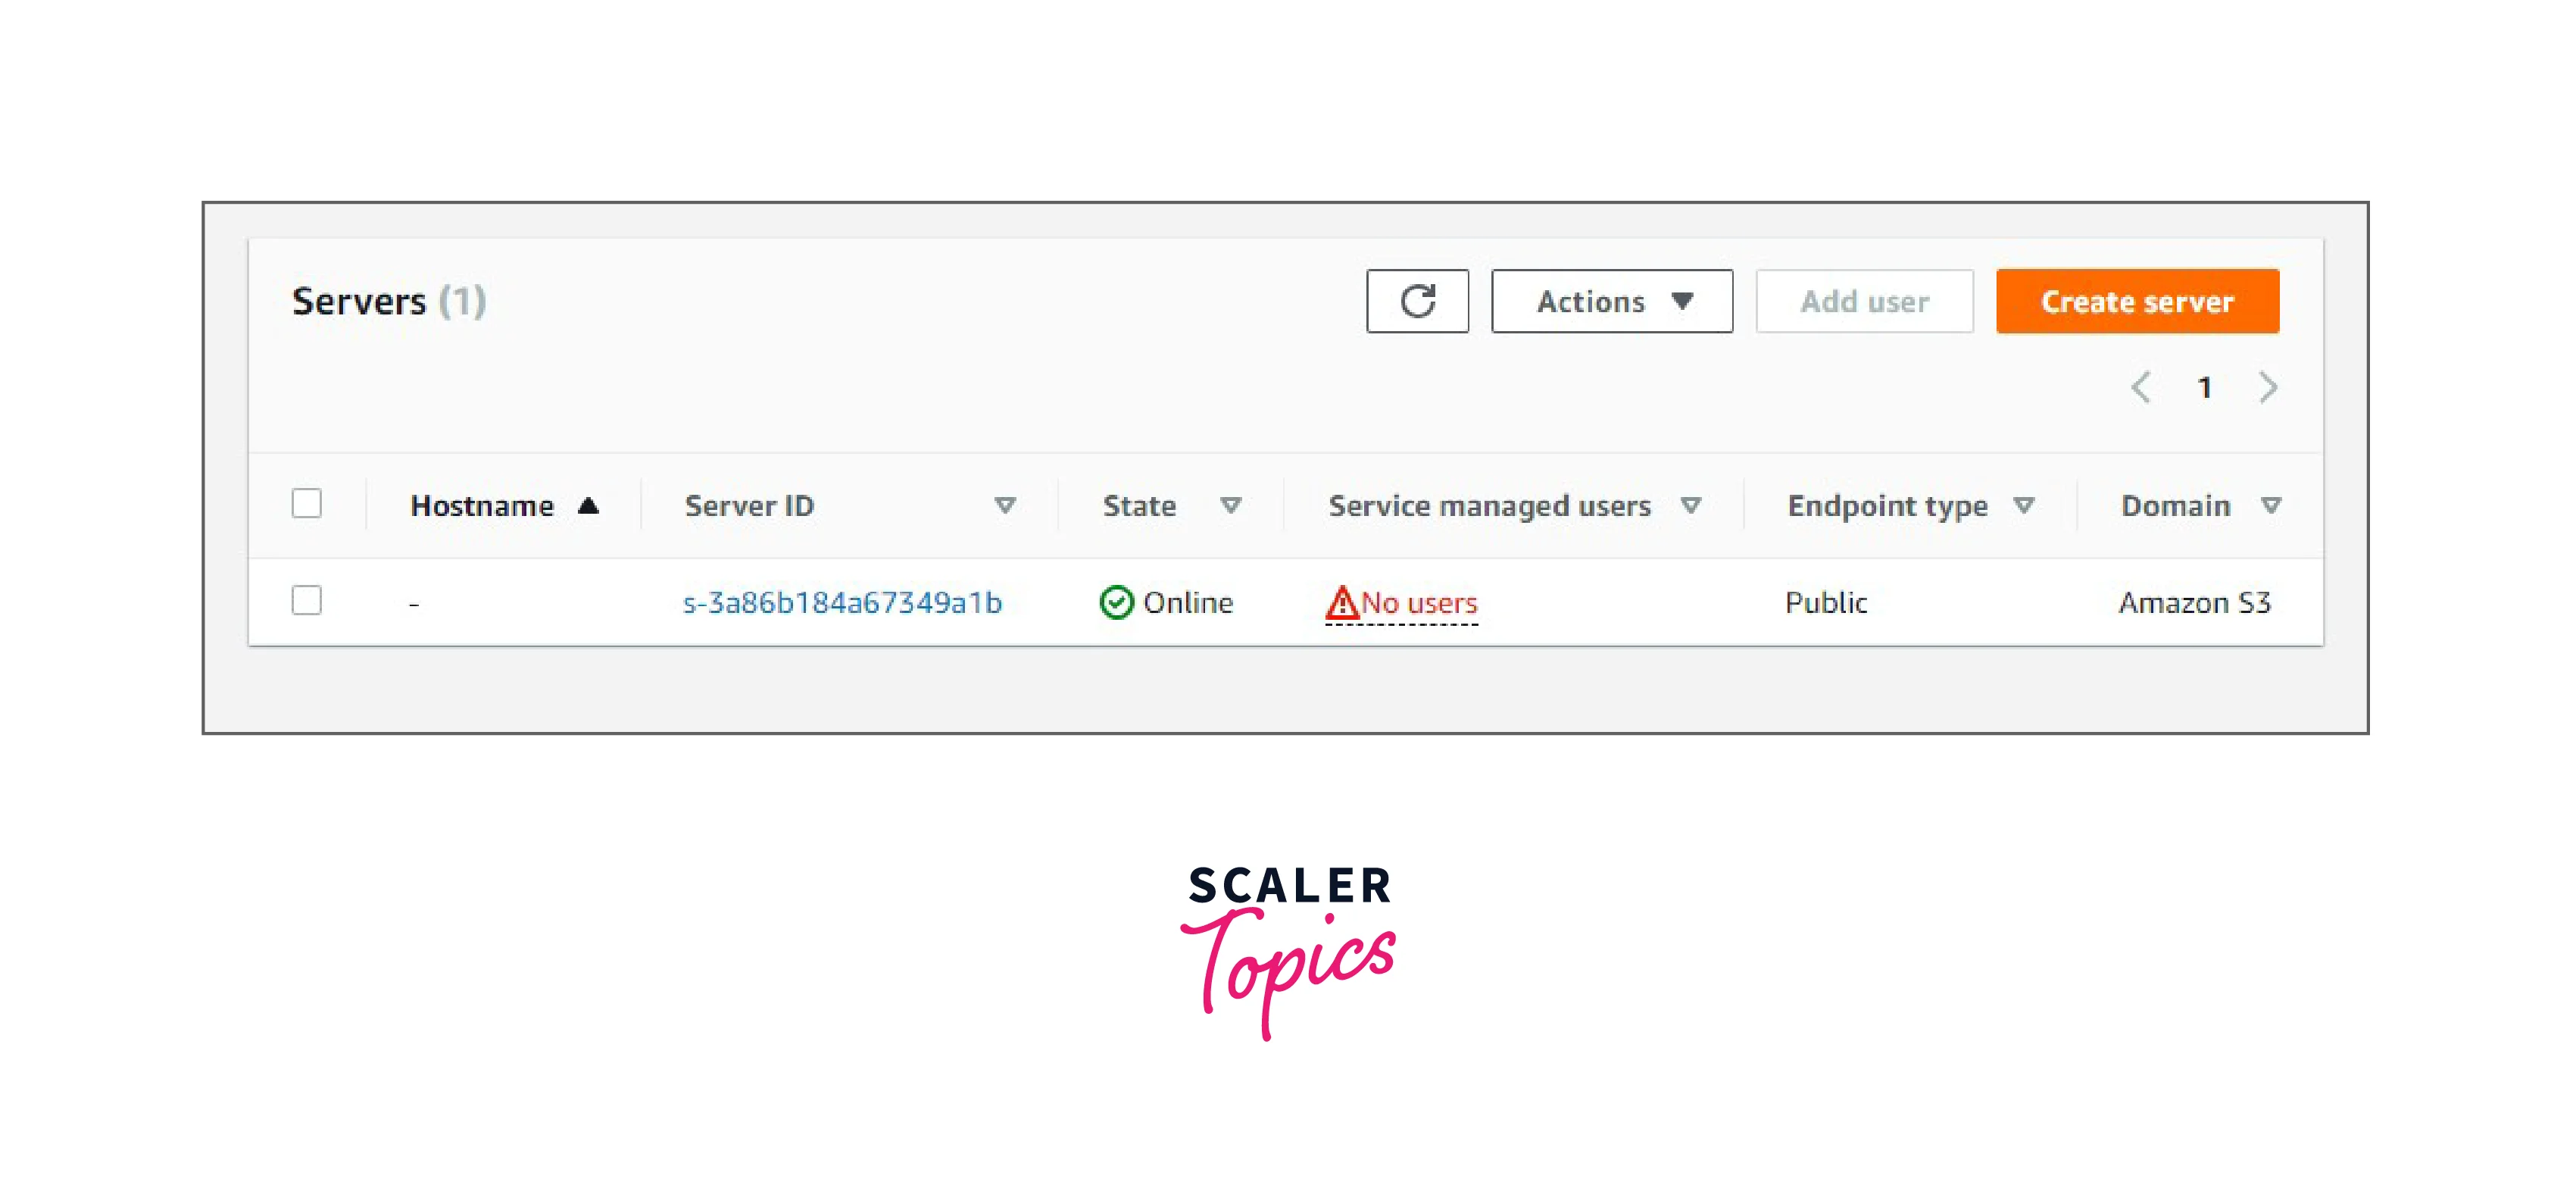
Task: Toggle the select-all servers checkbox
Action: [x=307, y=503]
